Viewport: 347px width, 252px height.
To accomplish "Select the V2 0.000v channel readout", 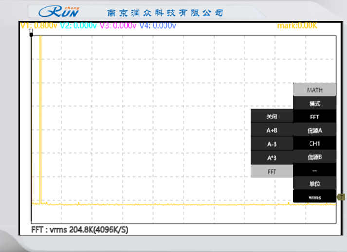I will [78, 26].
